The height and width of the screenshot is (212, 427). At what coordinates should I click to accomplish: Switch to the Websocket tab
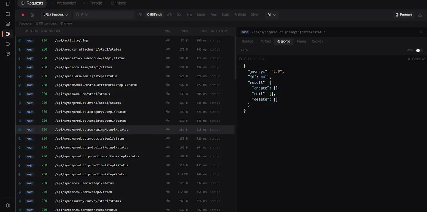tap(64, 3)
